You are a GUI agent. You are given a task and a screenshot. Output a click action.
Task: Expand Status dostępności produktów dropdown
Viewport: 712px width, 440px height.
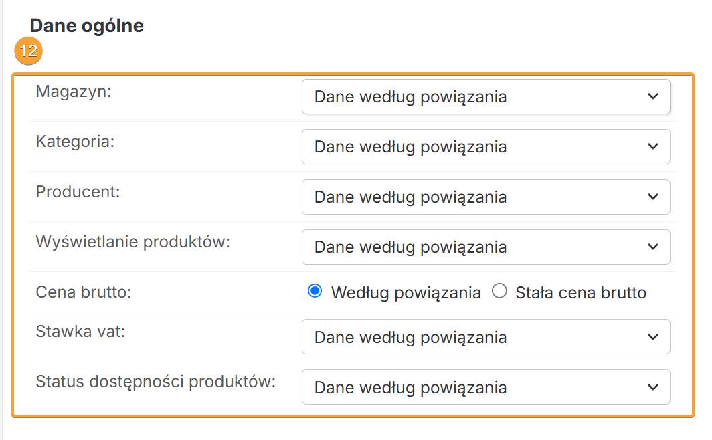click(485, 388)
